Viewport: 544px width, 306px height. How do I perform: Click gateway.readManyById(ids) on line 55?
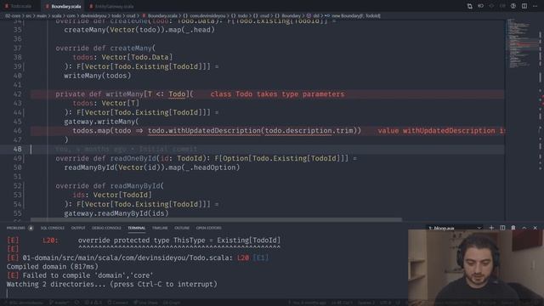(x=116, y=213)
